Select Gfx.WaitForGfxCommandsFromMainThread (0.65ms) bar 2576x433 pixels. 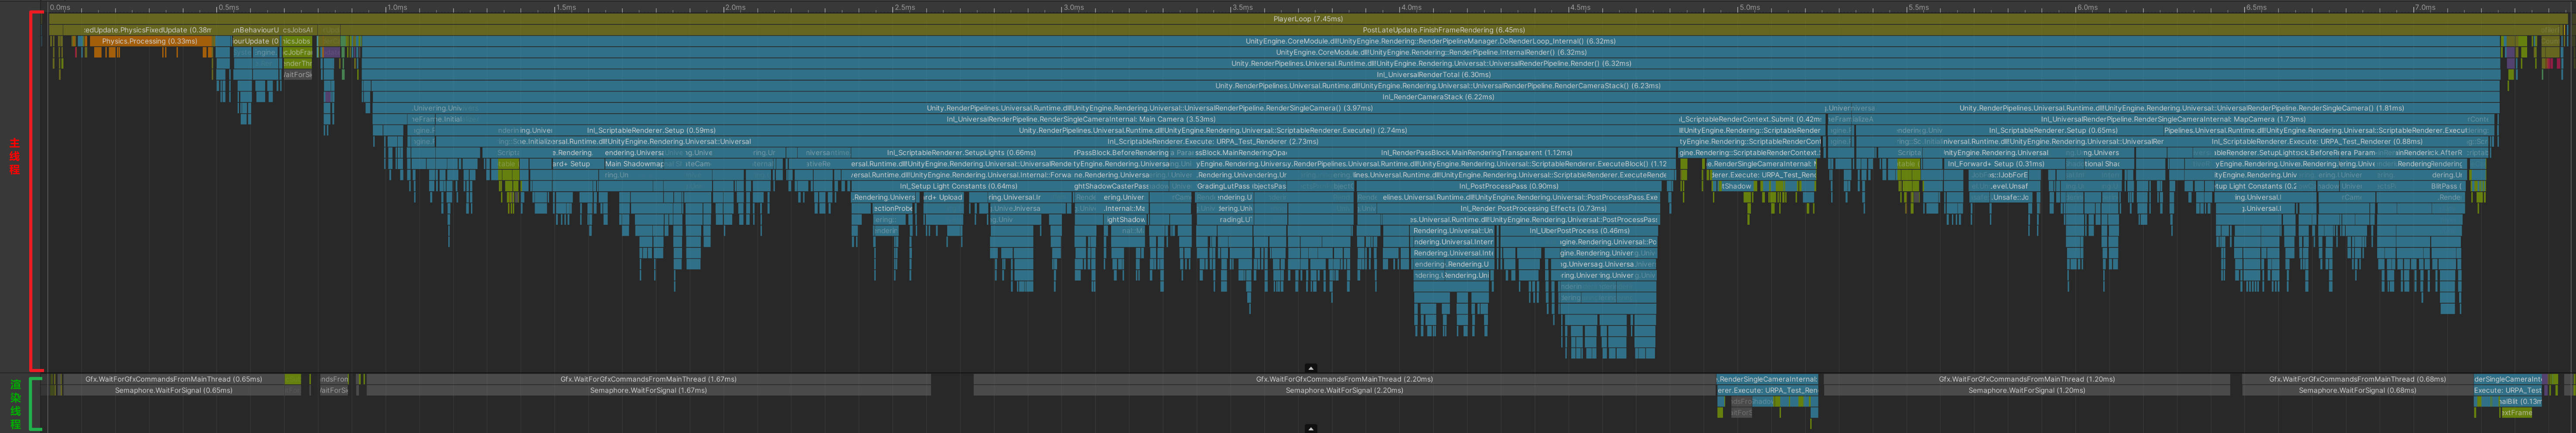[174, 379]
